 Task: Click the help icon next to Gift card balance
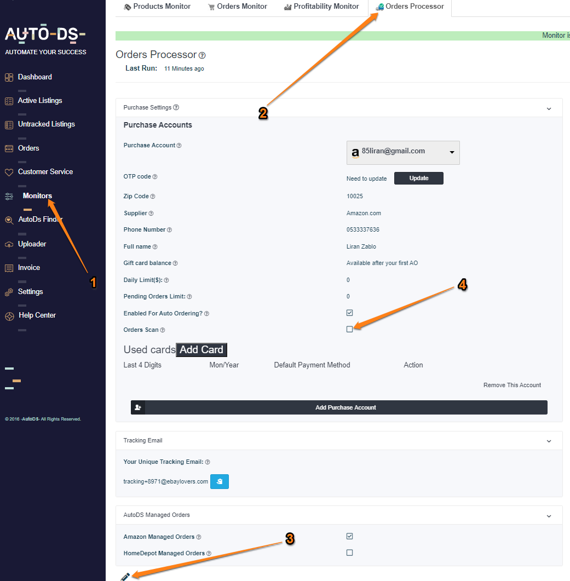175,263
